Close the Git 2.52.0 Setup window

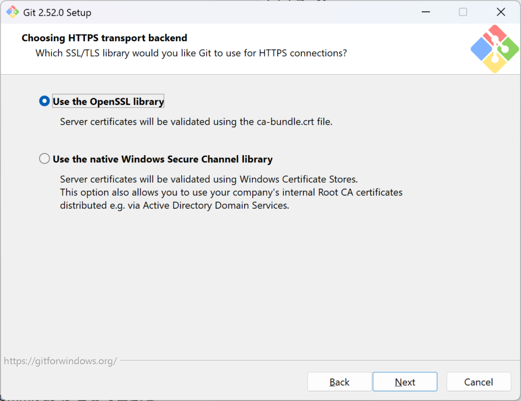(x=501, y=12)
